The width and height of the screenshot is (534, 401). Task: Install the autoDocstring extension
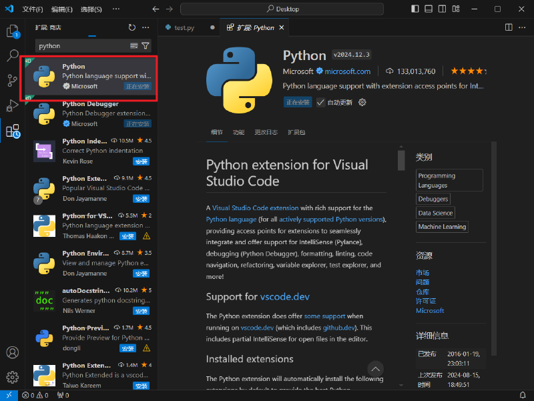[141, 311]
